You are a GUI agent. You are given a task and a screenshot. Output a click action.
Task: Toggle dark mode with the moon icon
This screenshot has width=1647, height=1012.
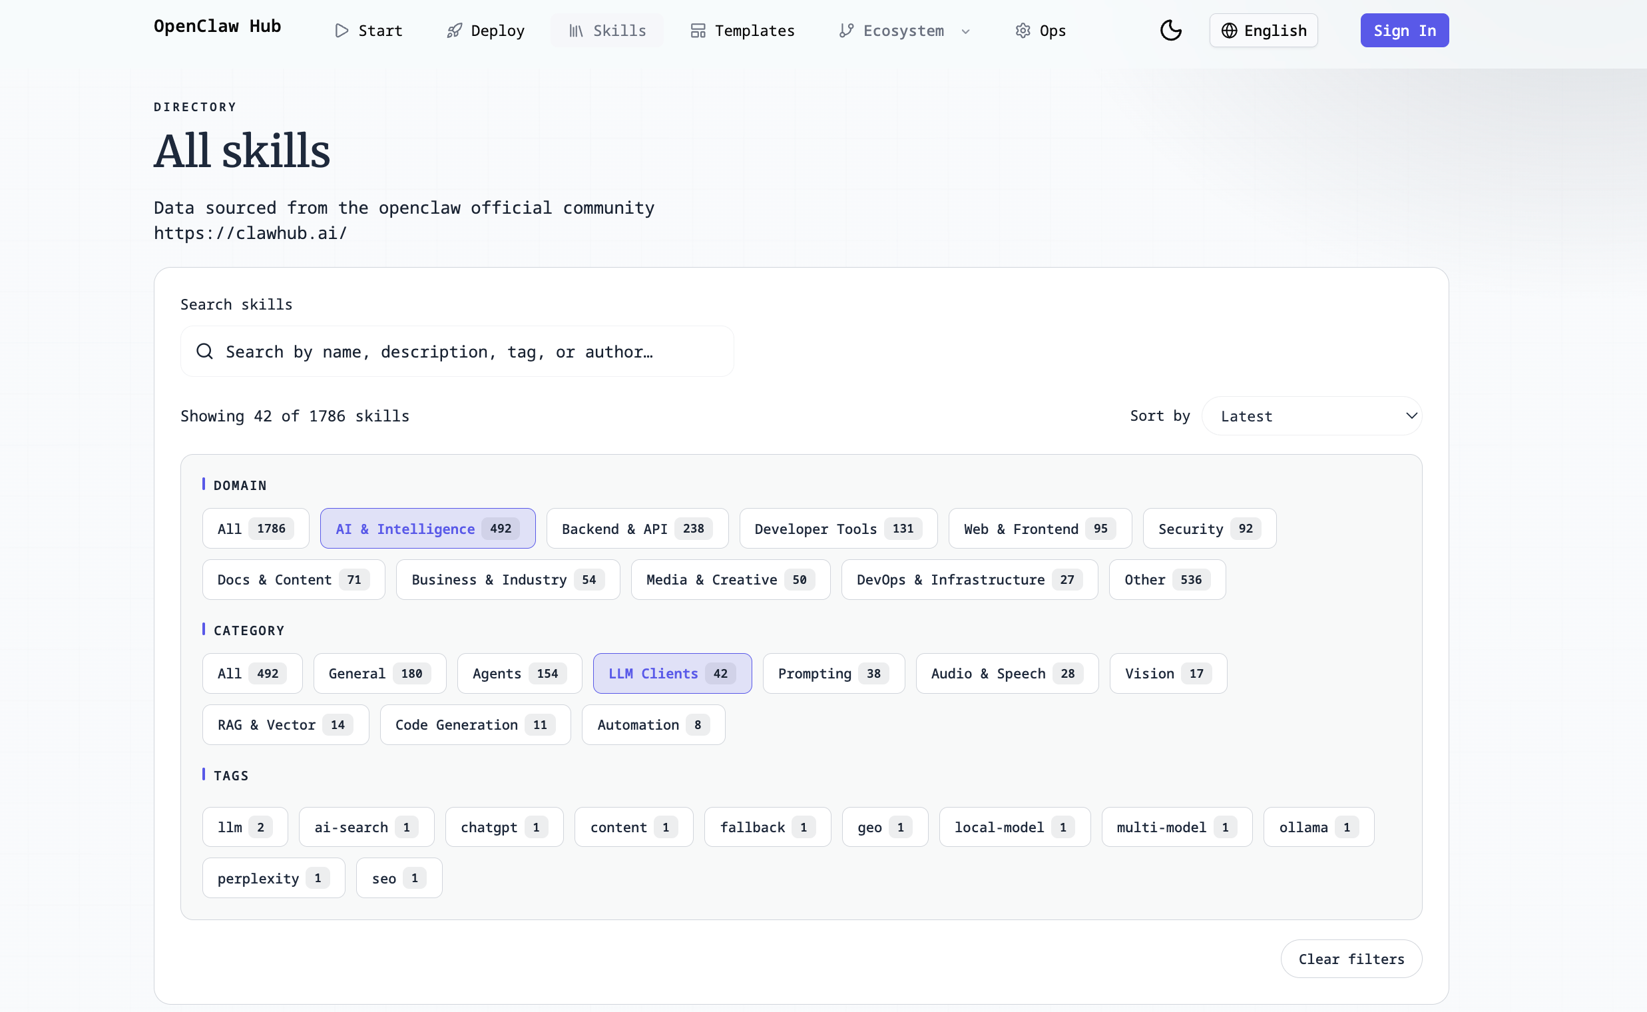(x=1171, y=30)
